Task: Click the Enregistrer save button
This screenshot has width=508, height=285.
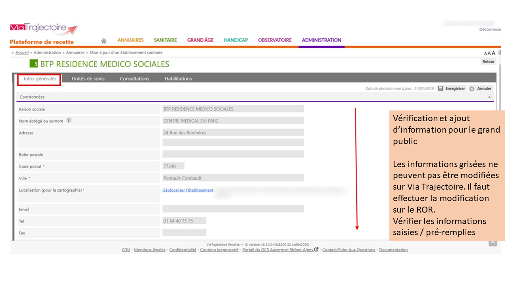Action: (451, 89)
